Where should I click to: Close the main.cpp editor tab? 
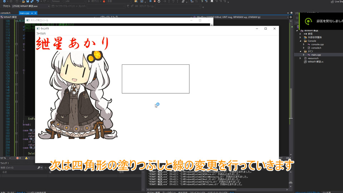pyautogui.click(x=35, y=13)
